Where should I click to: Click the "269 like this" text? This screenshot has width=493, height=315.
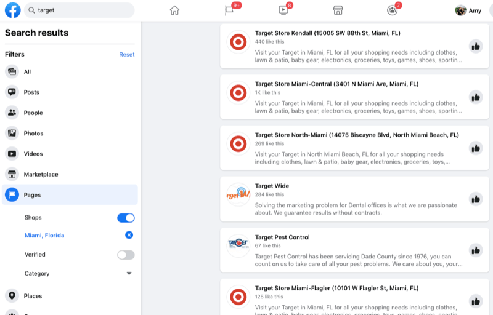[x=269, y=143]
